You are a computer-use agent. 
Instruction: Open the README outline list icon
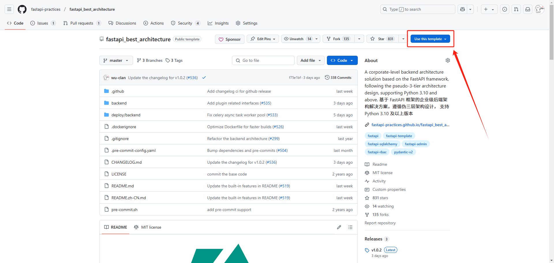pos(350,227)
